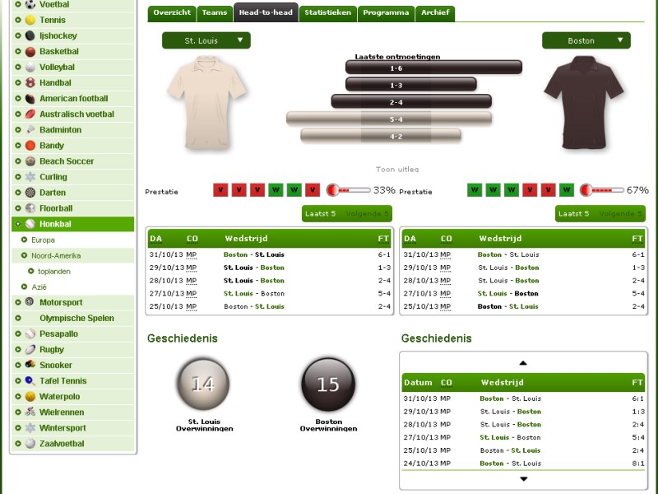The height and width of the screenshot is (494, 658).
Task: Click the Pesapallo ball icon
Action: pyautogui.click(x=30, y=334)
